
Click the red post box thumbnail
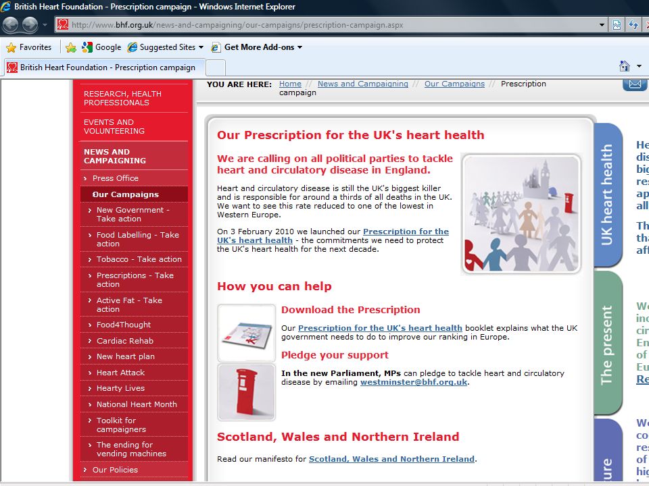[x=246, y=392]
